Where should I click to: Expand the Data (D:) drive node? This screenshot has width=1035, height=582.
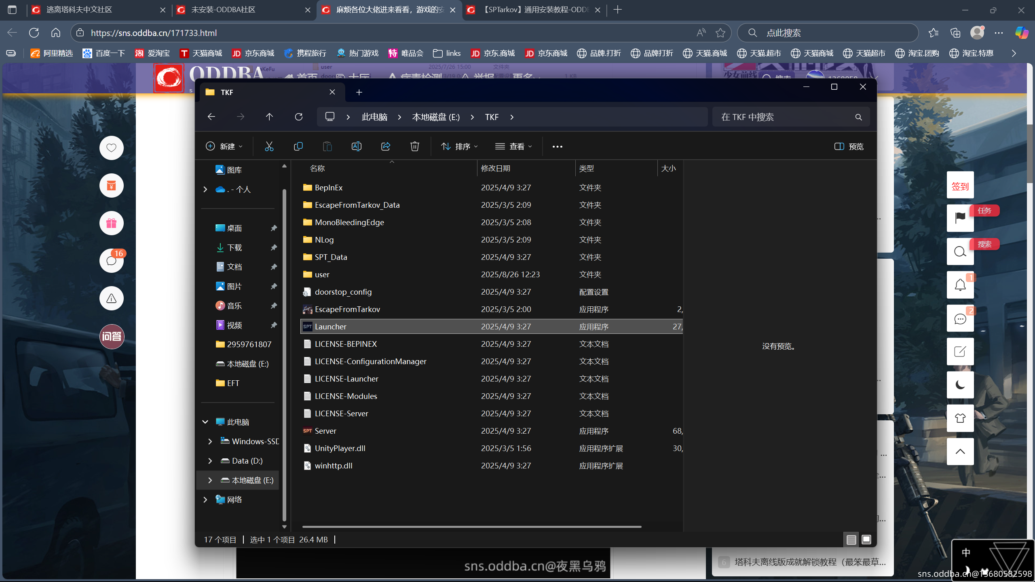(210, 461)
